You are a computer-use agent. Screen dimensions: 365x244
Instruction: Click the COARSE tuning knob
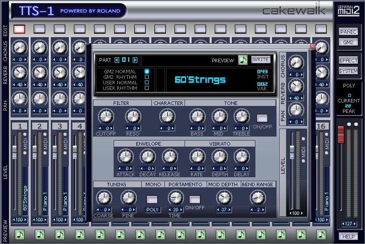pyautogui.click(x=104, y=197)
